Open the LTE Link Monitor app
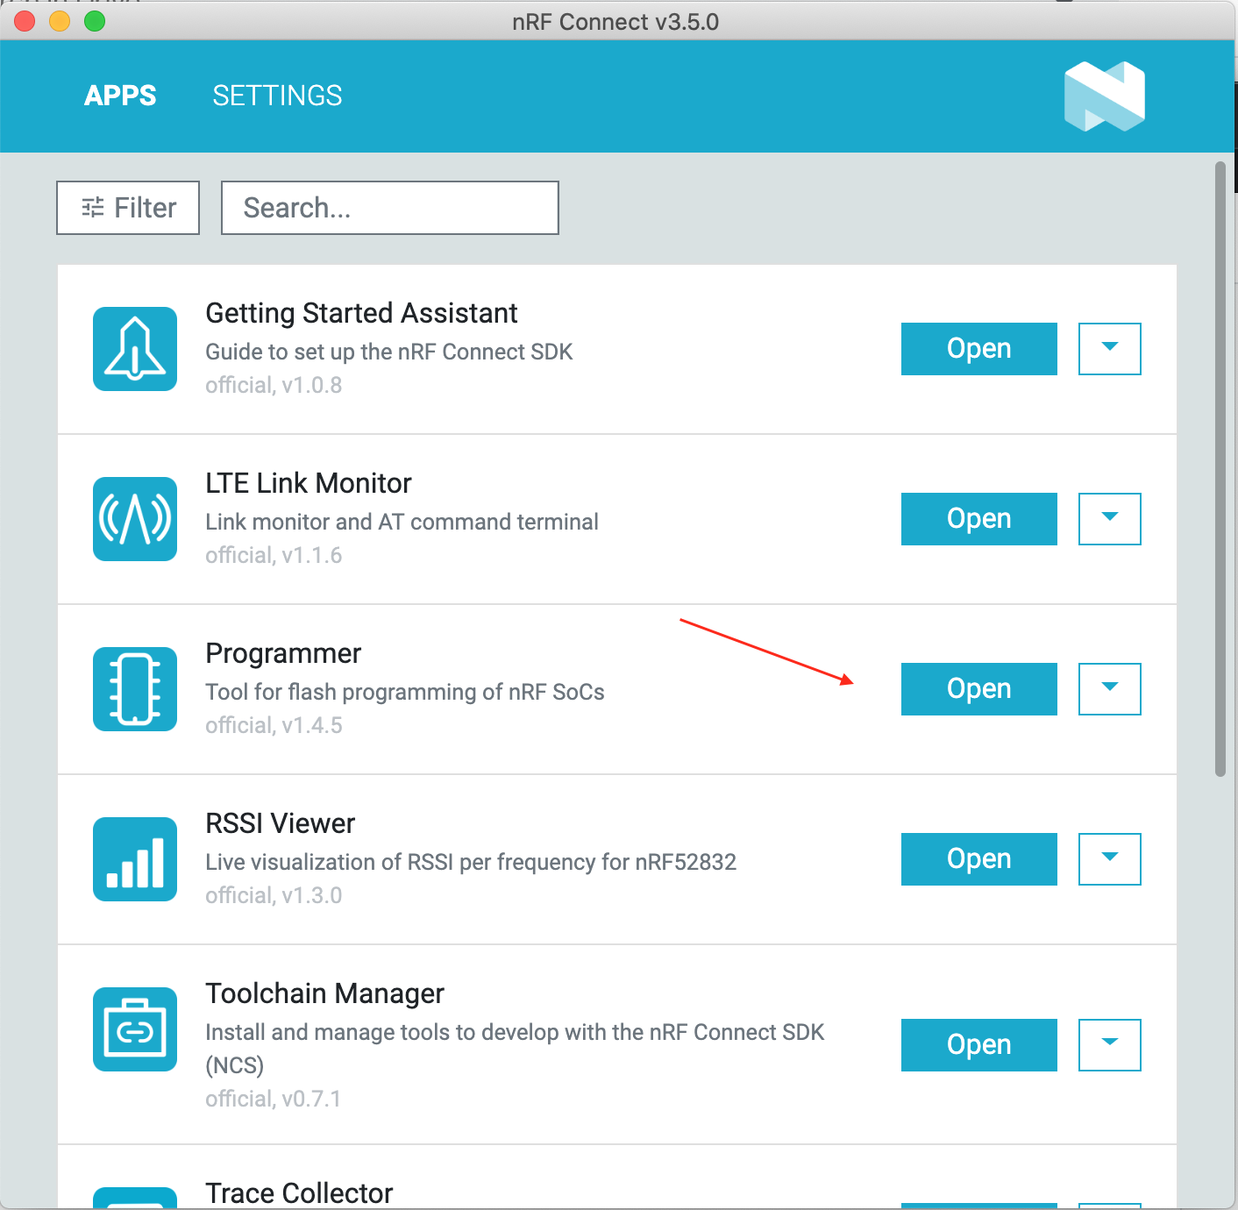 coord(978,519)
